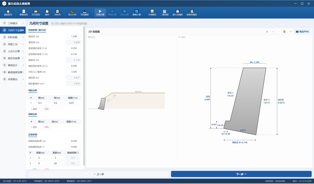
Task: Click 结构规范 GB 50010-2010 in status bar
Action: (x=47, y=181)
